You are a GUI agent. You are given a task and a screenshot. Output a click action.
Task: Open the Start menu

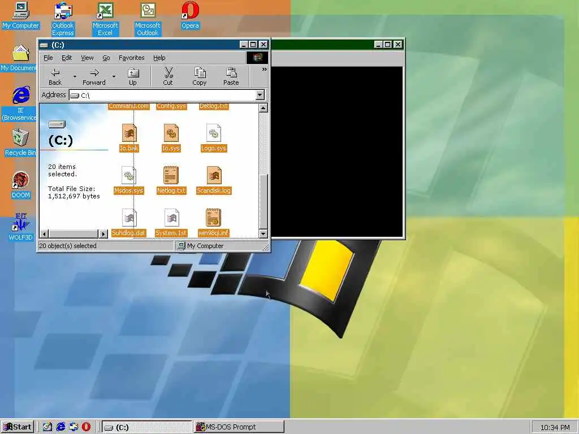[18, 427]
